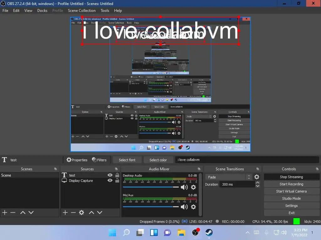Open the Docks menu
The width and height of the screenshot is (321, 240).
click(x=42, y=11)
